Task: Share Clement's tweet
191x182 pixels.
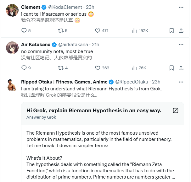Action: pos(181,30)
